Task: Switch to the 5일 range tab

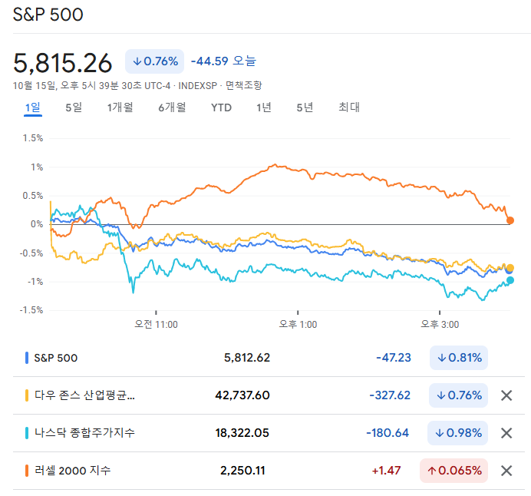Action: pos(74,107)
